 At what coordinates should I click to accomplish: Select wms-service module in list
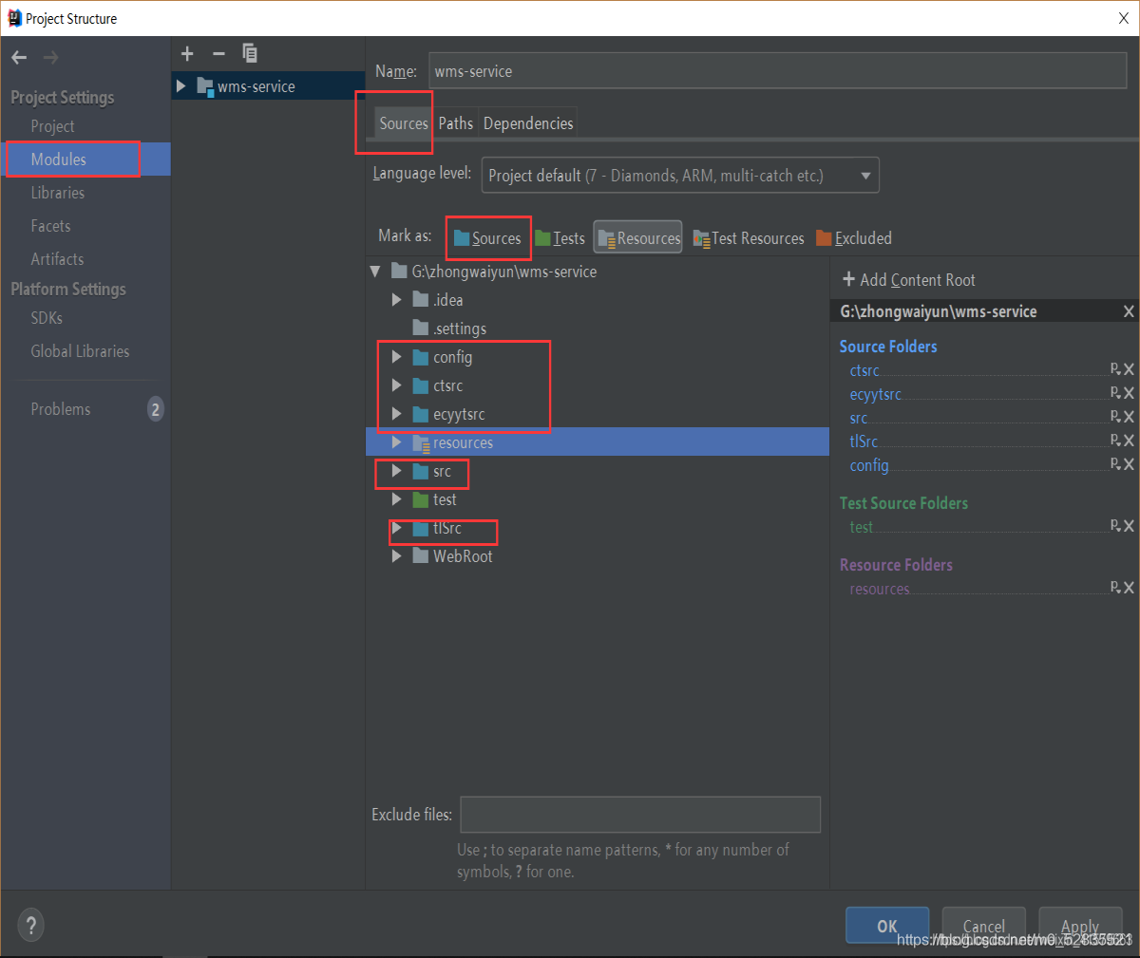click(268, 86)
